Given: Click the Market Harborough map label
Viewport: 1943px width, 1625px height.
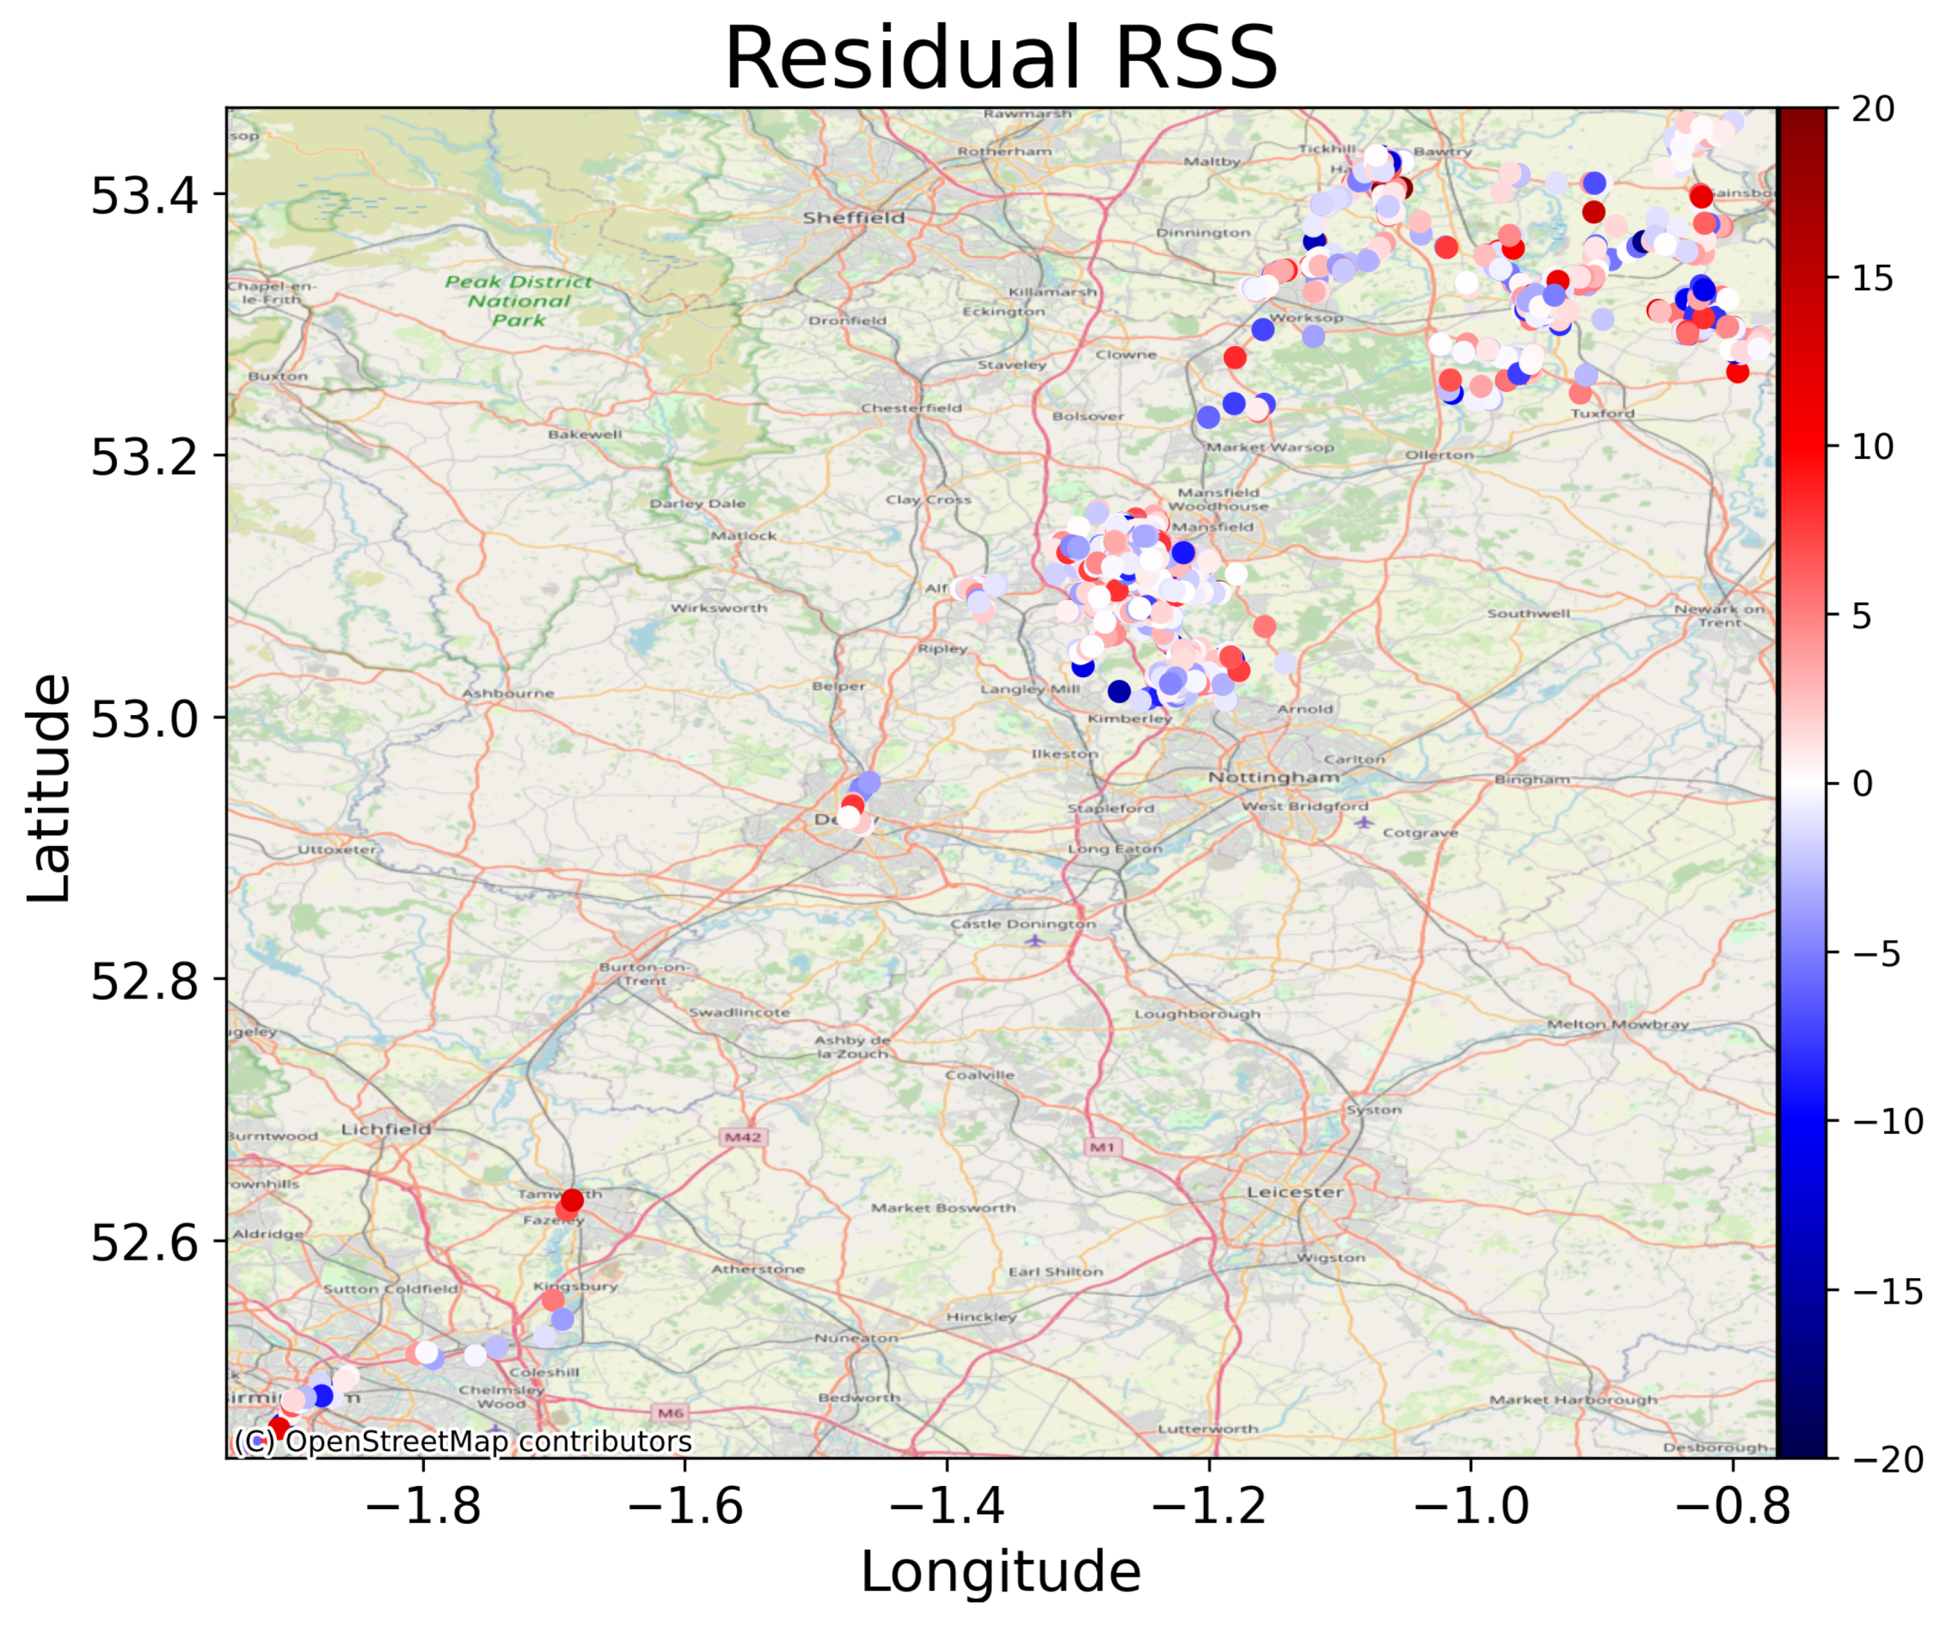Looking at the screenshot, I should [1573, 1400].
